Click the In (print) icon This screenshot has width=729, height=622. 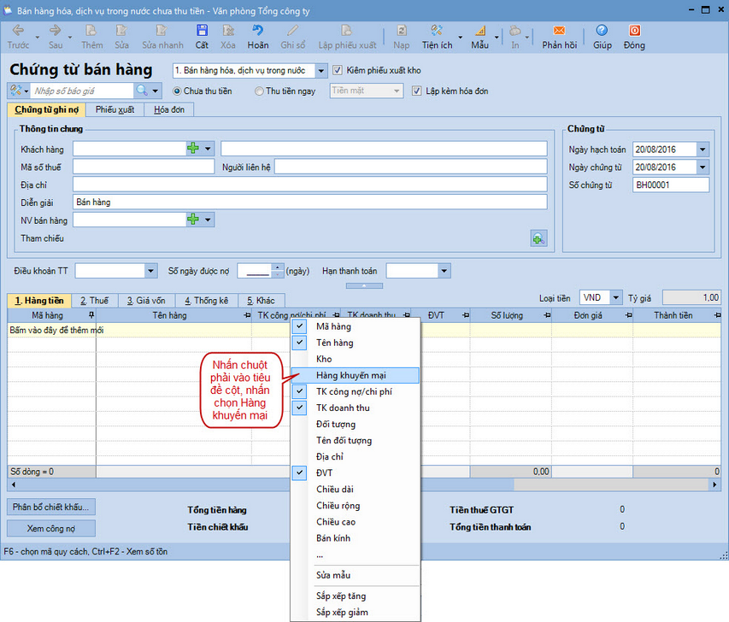tap(514, 31)
